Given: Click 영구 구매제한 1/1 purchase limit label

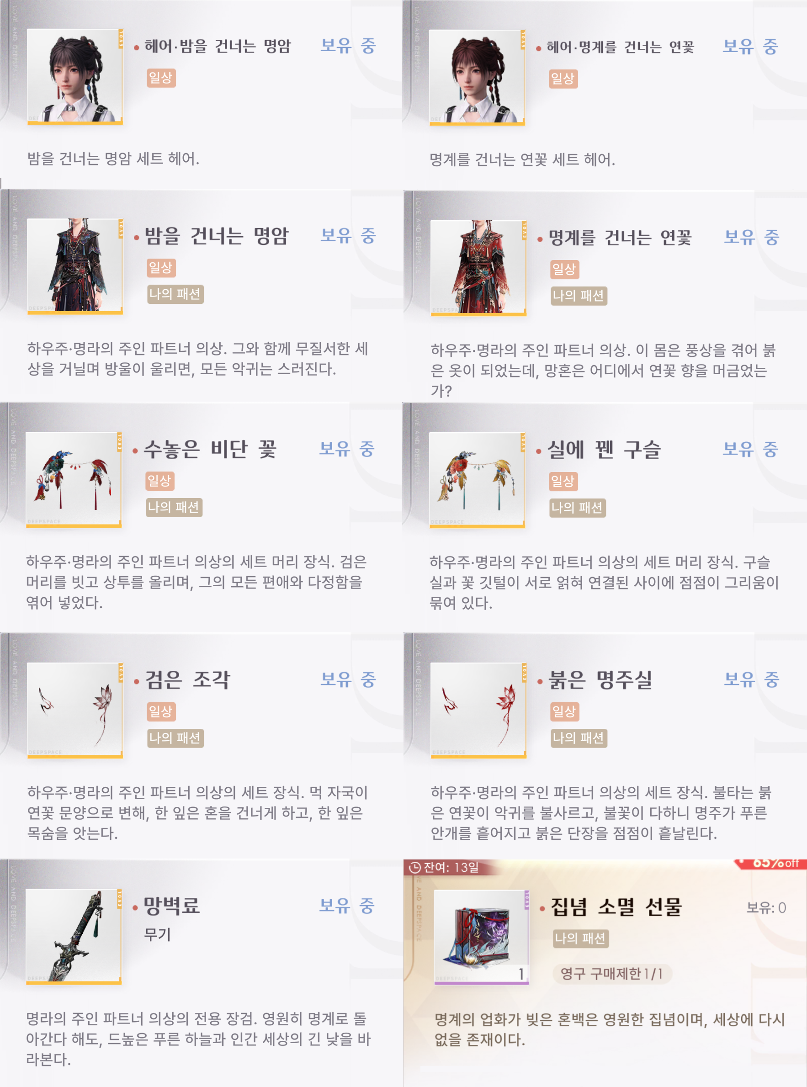Looking at the screenshot, I should tap(612, 974).
